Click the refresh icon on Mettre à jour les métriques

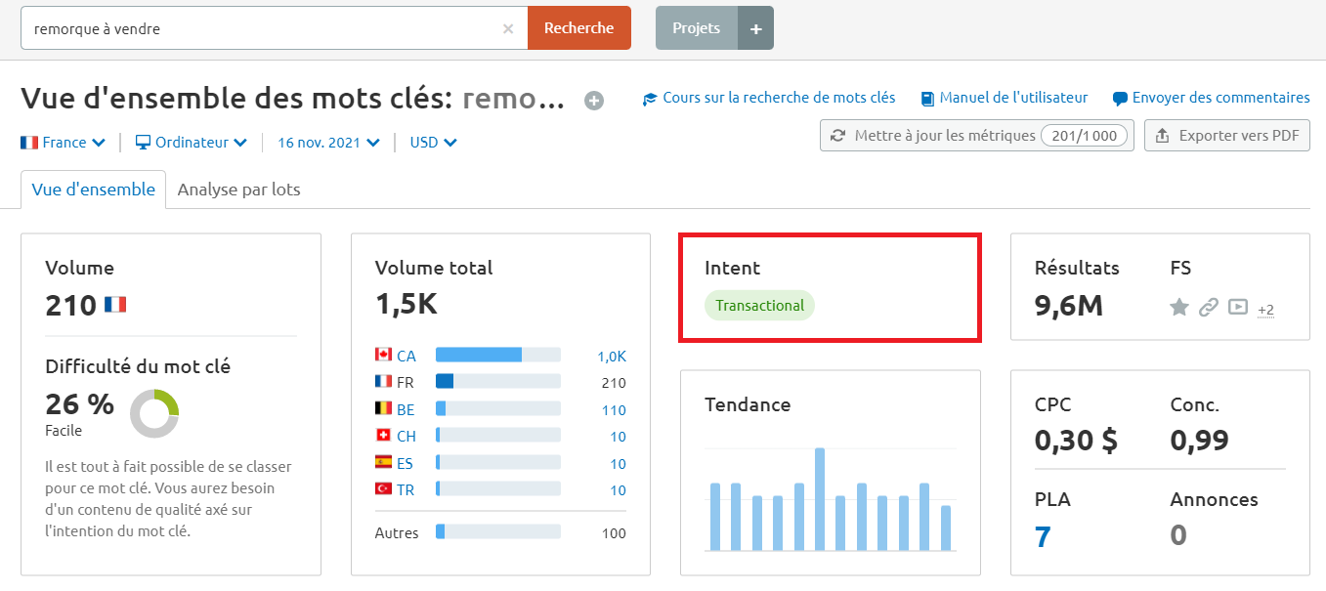(839, 135)
